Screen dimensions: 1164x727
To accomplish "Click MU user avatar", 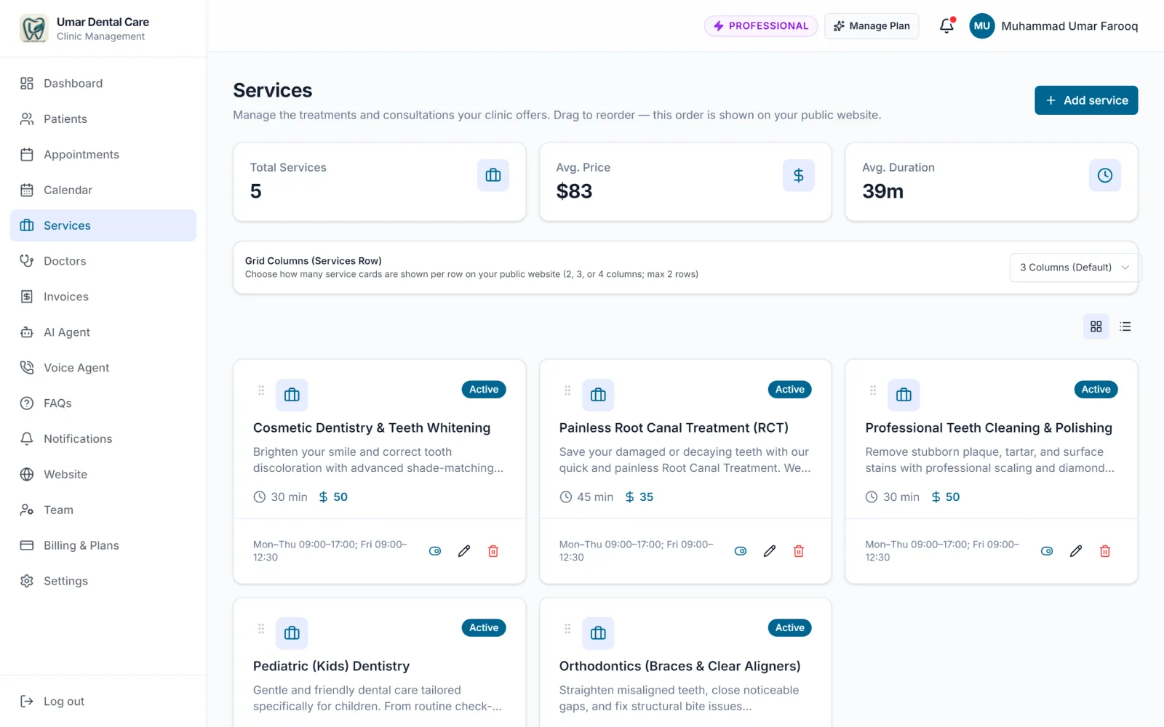I will (981, 25).
